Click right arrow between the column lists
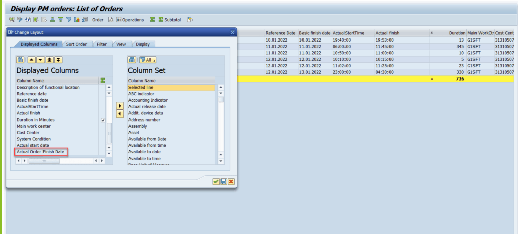This screenshot has width=518, height=234. tap(119, 106)
